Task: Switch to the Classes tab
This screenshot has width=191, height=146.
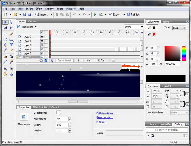Action: click(32, 21)
